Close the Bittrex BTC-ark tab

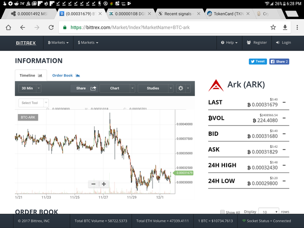[x=100, y=14]
